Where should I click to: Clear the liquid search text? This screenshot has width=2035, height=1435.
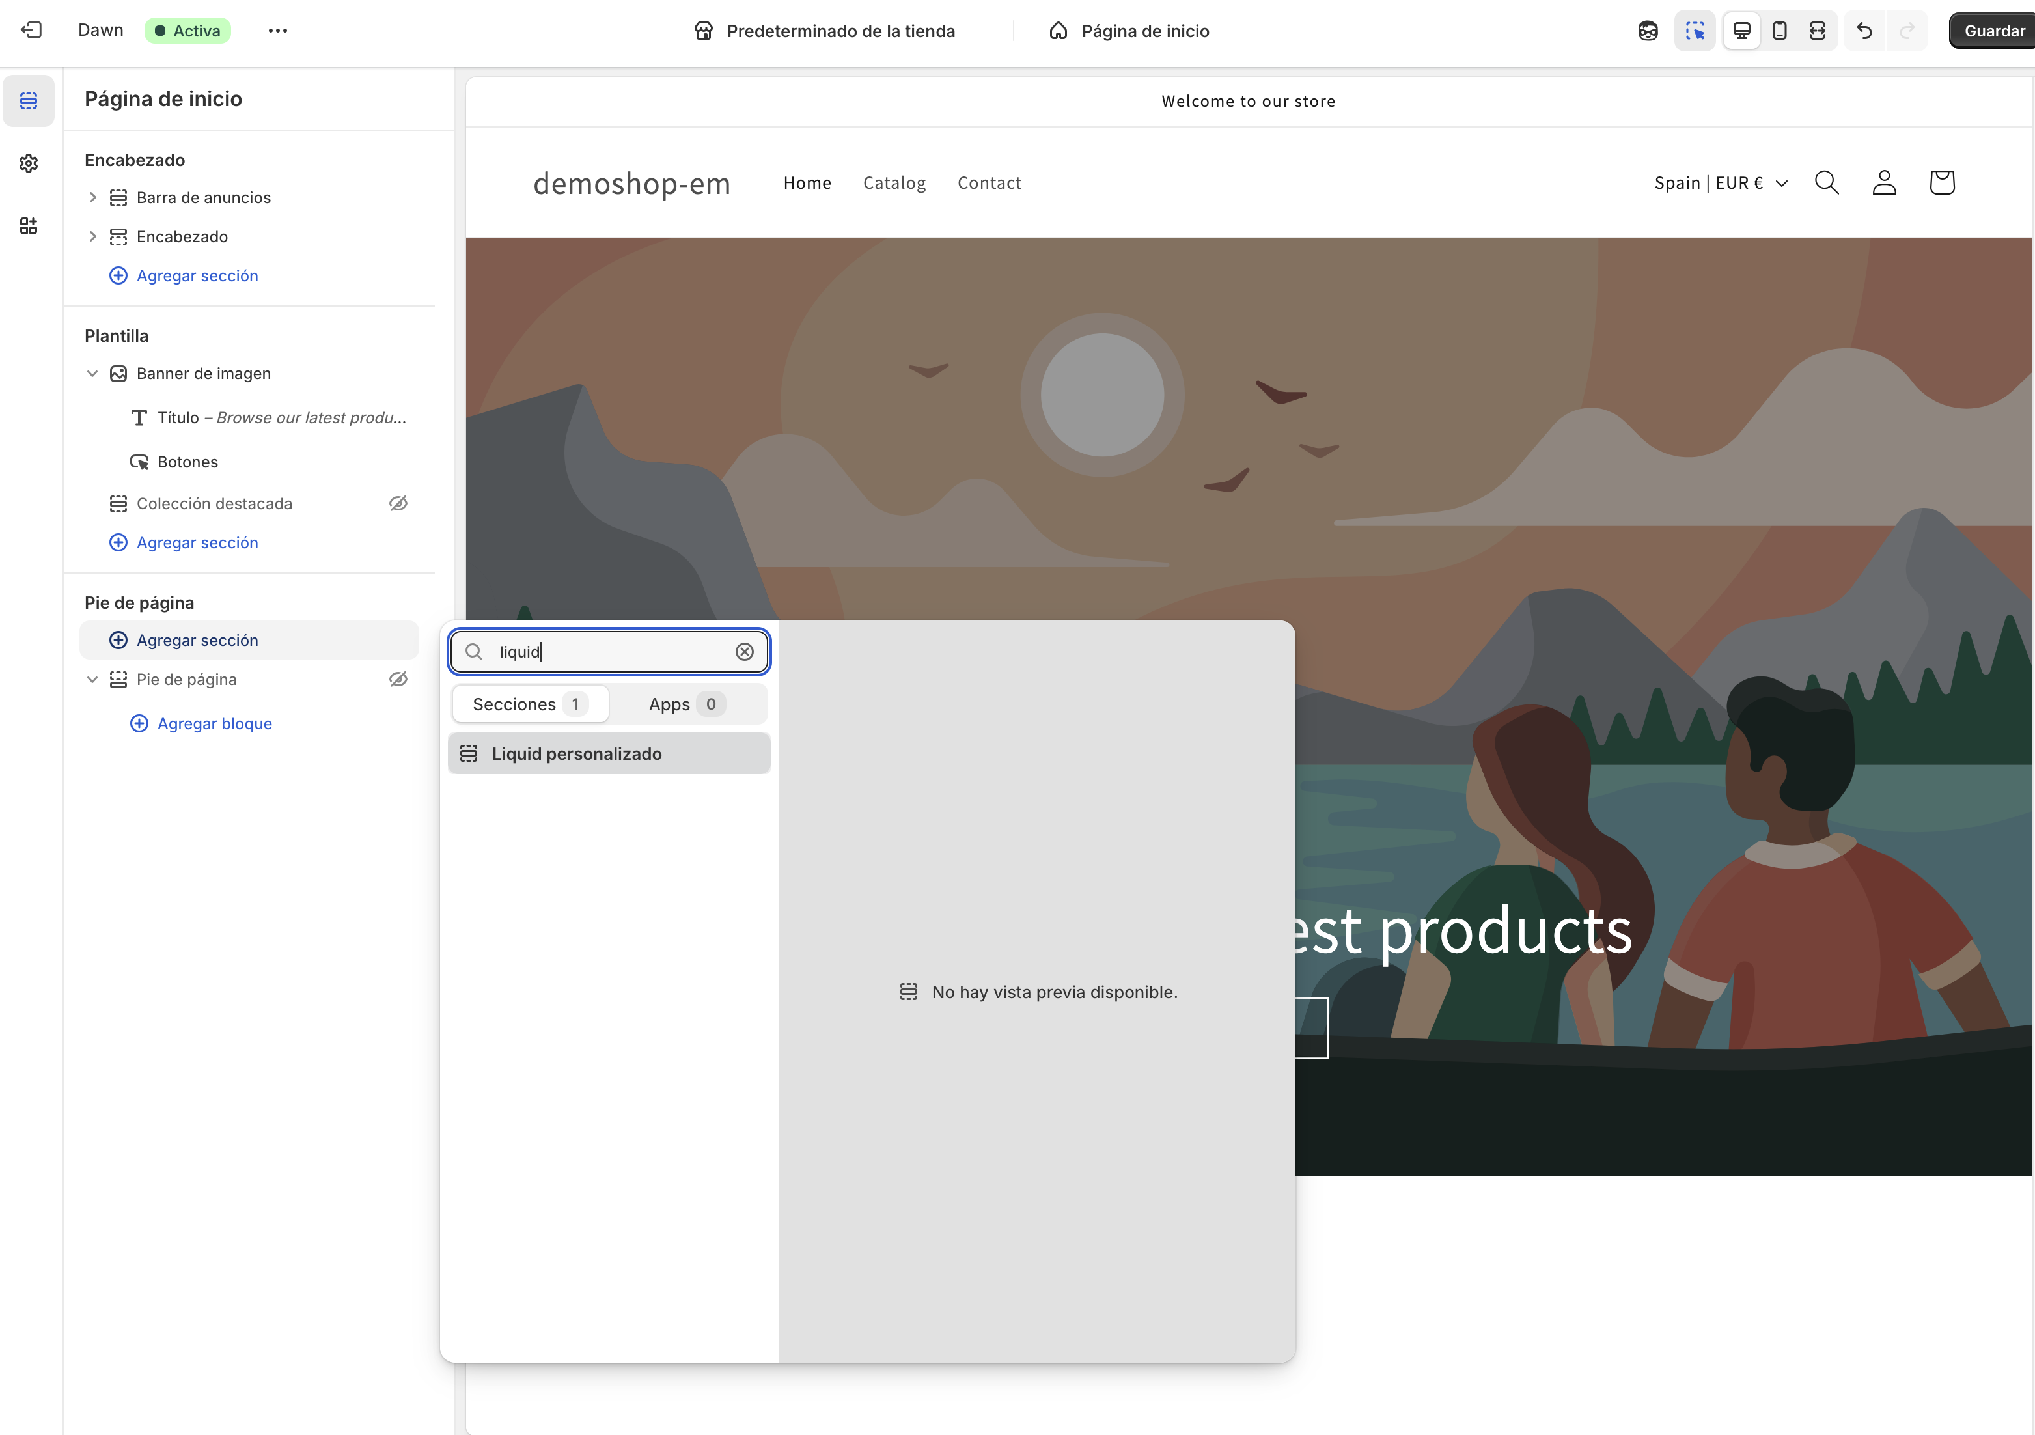point(745,652)
